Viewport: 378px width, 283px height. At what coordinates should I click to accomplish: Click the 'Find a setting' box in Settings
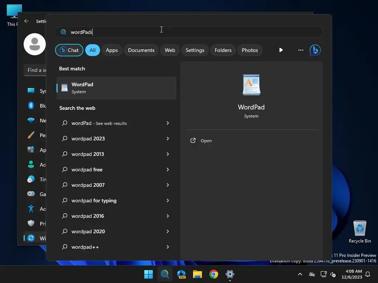pos(35,70)
